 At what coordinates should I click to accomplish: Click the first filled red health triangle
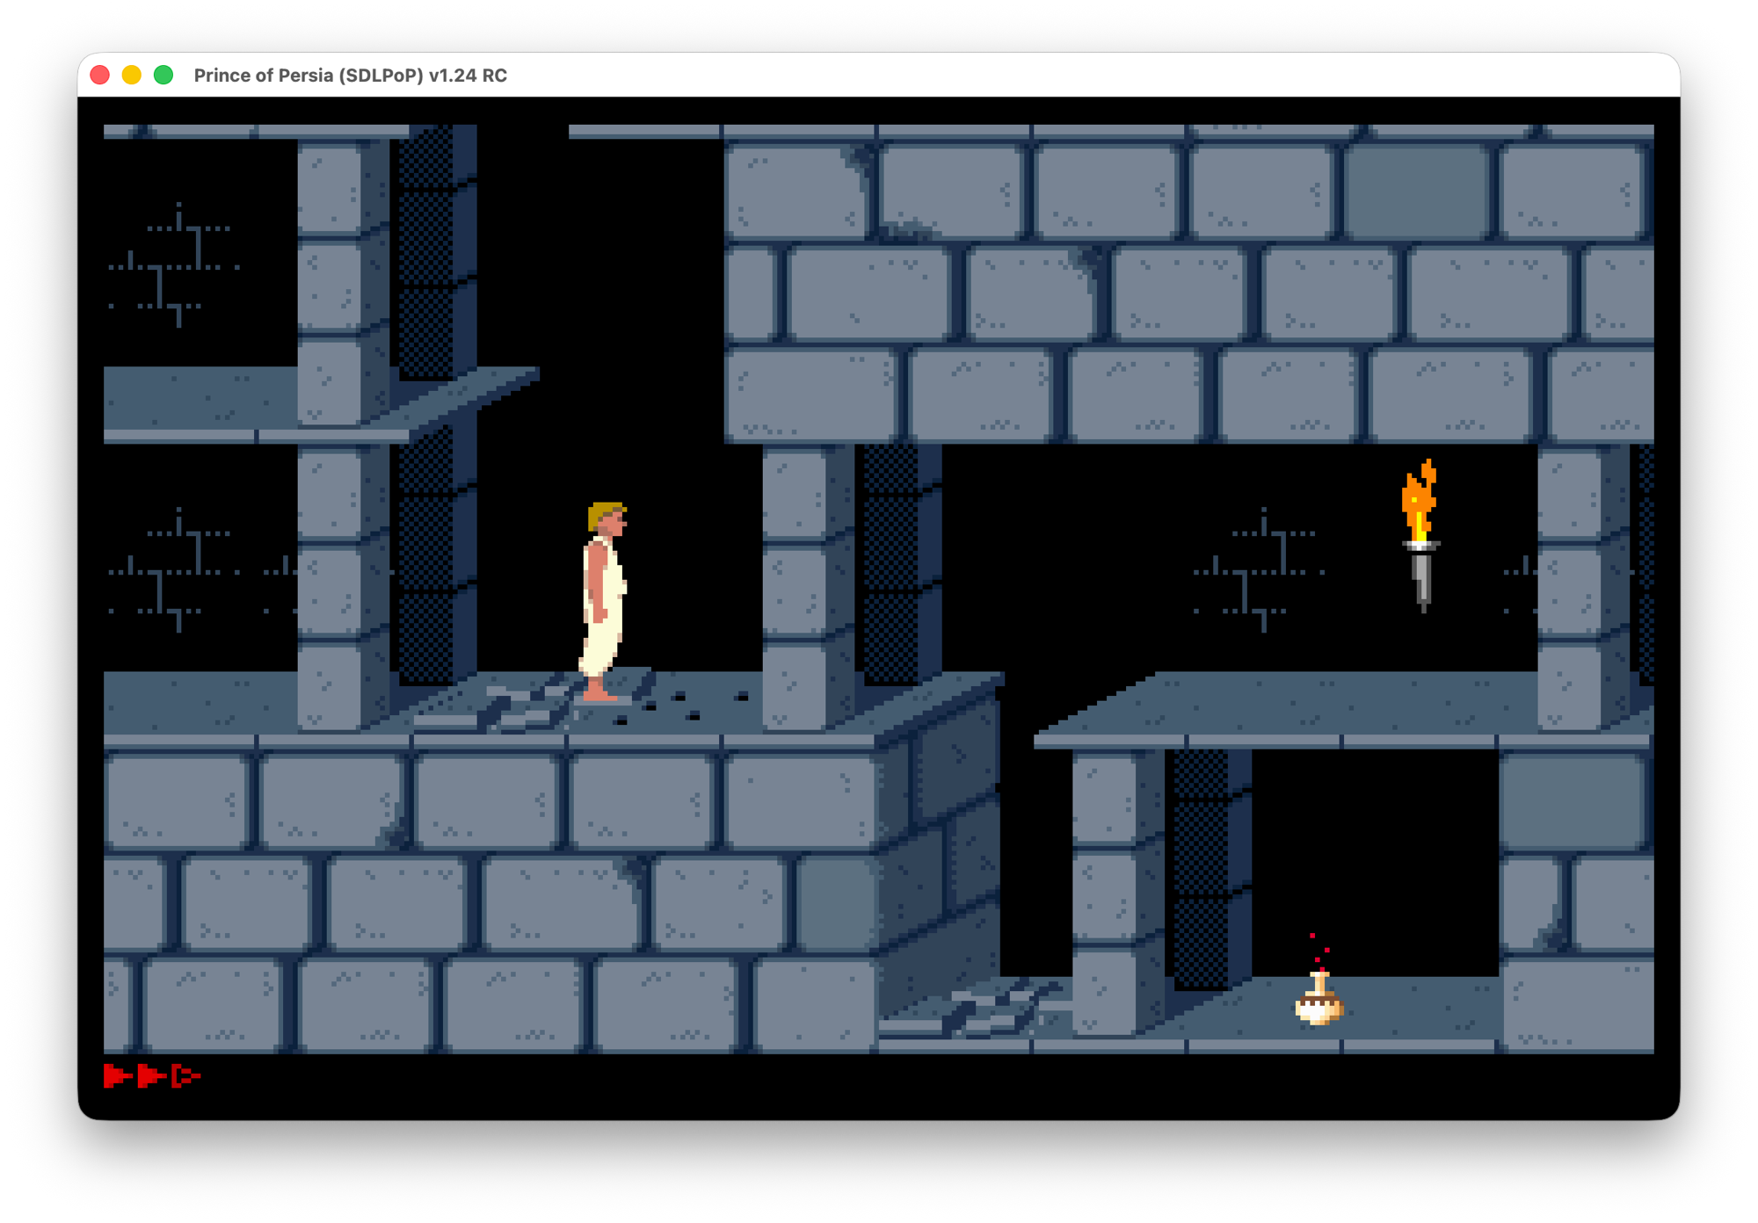pyautogui.click(x=117, y=1075)
